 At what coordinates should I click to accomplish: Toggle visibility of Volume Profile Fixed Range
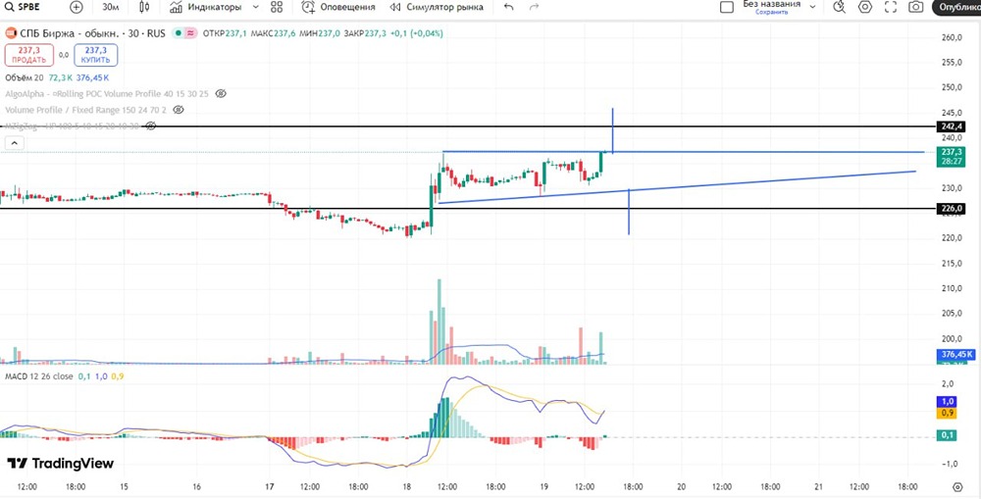click(179, 110)
